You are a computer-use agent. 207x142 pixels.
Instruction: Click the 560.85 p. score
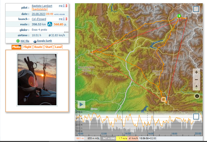60,24
